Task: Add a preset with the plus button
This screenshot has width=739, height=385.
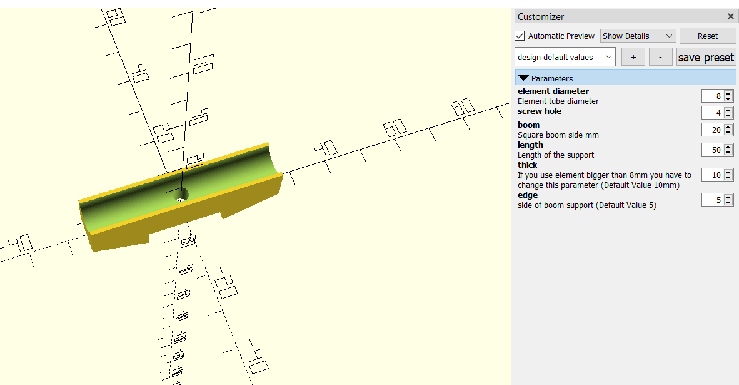Action: [633, 58]
